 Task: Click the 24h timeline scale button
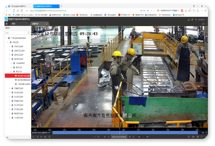click(203, 132)
